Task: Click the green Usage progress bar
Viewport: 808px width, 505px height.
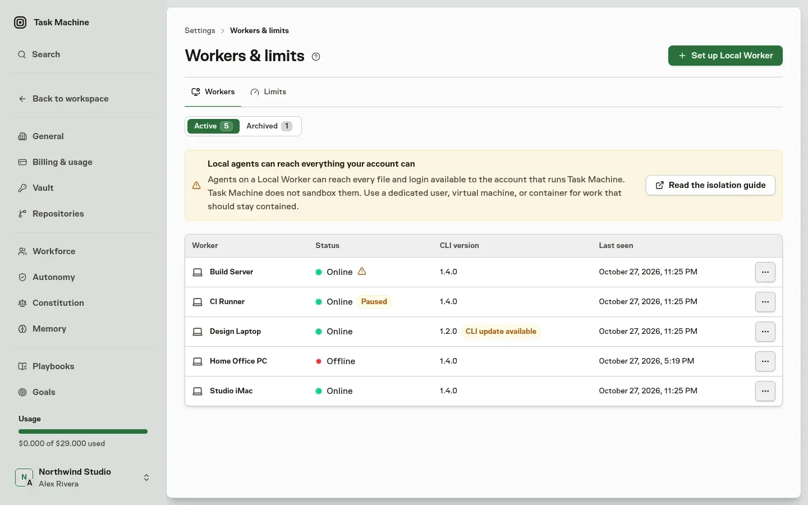Action: click(x=83, y=431)
